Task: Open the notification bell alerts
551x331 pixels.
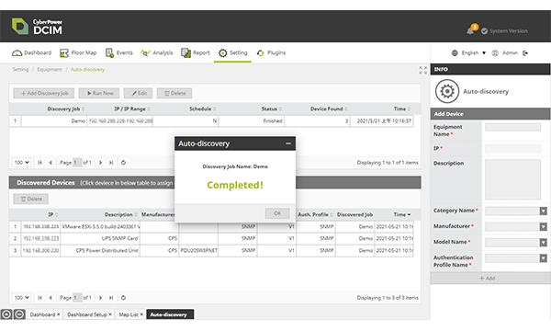Action: [x=471, y=30]
